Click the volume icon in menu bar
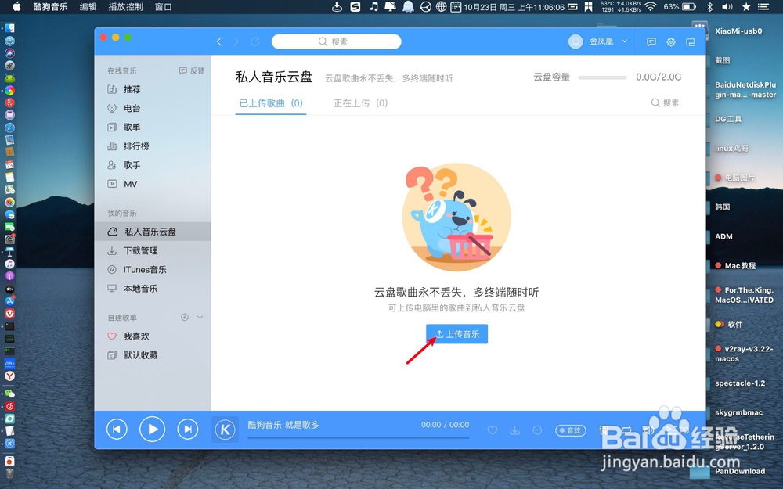783x489 pixels. click(x=727, y=7)
